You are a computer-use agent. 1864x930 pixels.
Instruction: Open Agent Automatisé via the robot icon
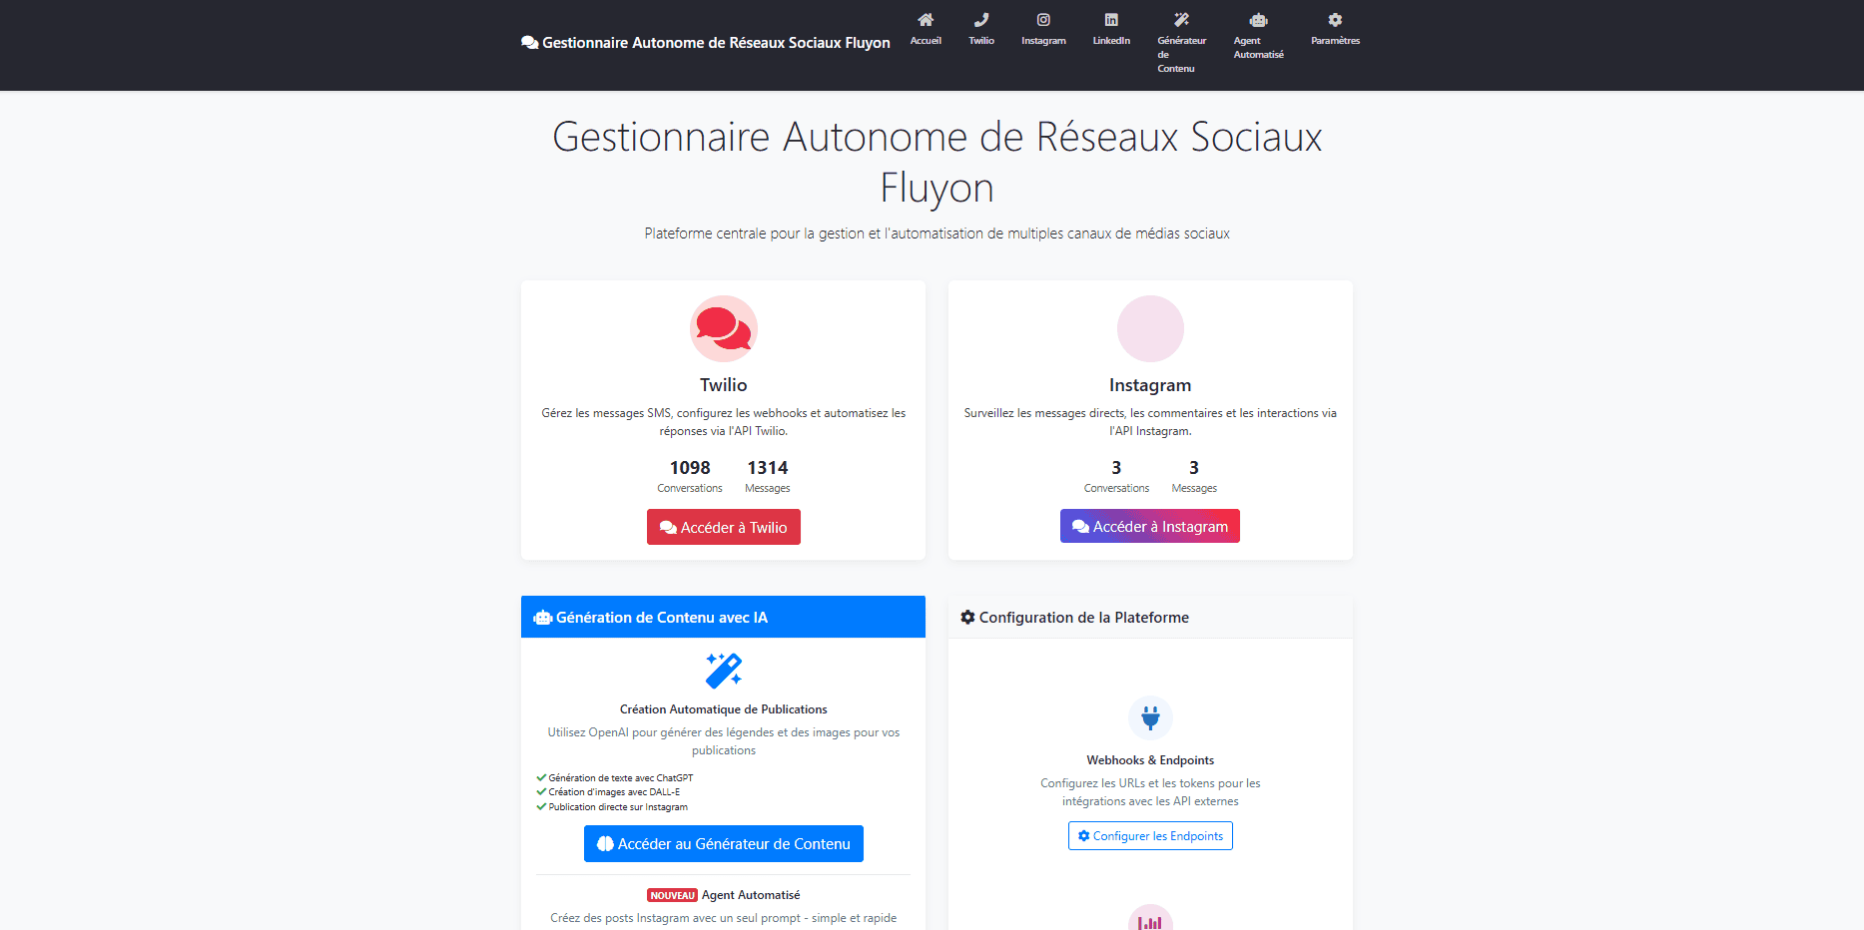1258,19
